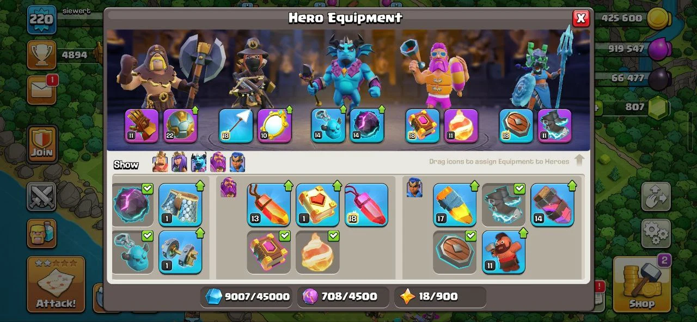Show only Minion Prince equipment
Viewport: 697px width, 322px height.
(199, 162)
